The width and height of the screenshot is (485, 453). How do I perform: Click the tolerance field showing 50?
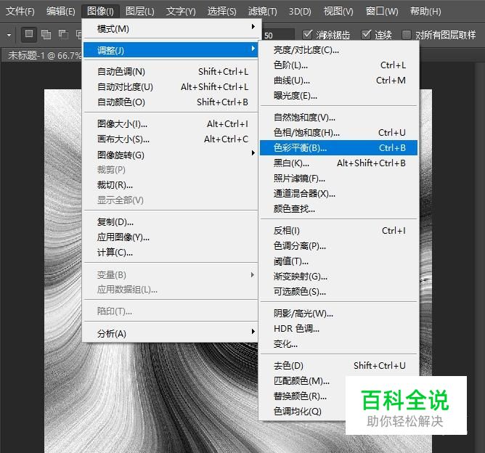[277, 35]
